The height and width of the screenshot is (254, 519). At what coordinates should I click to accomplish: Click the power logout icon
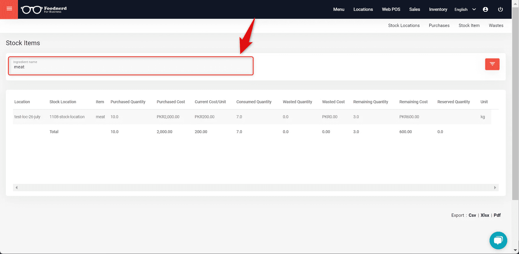point(500,9)
